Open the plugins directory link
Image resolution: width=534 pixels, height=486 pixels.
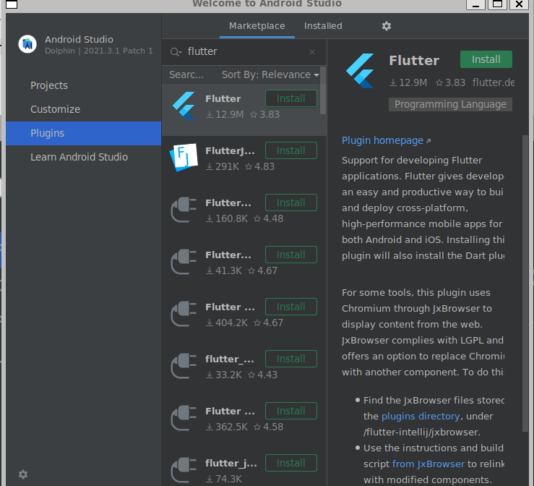tap(421, 416)
